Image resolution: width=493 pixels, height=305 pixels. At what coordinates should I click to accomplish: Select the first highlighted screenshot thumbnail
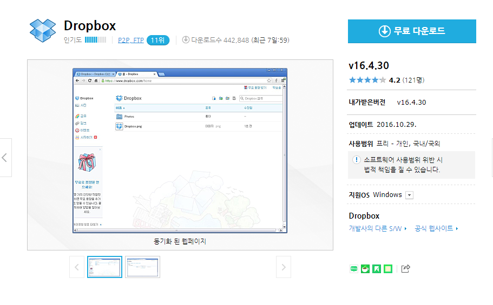pyautogui.click(x=104, y=267)
